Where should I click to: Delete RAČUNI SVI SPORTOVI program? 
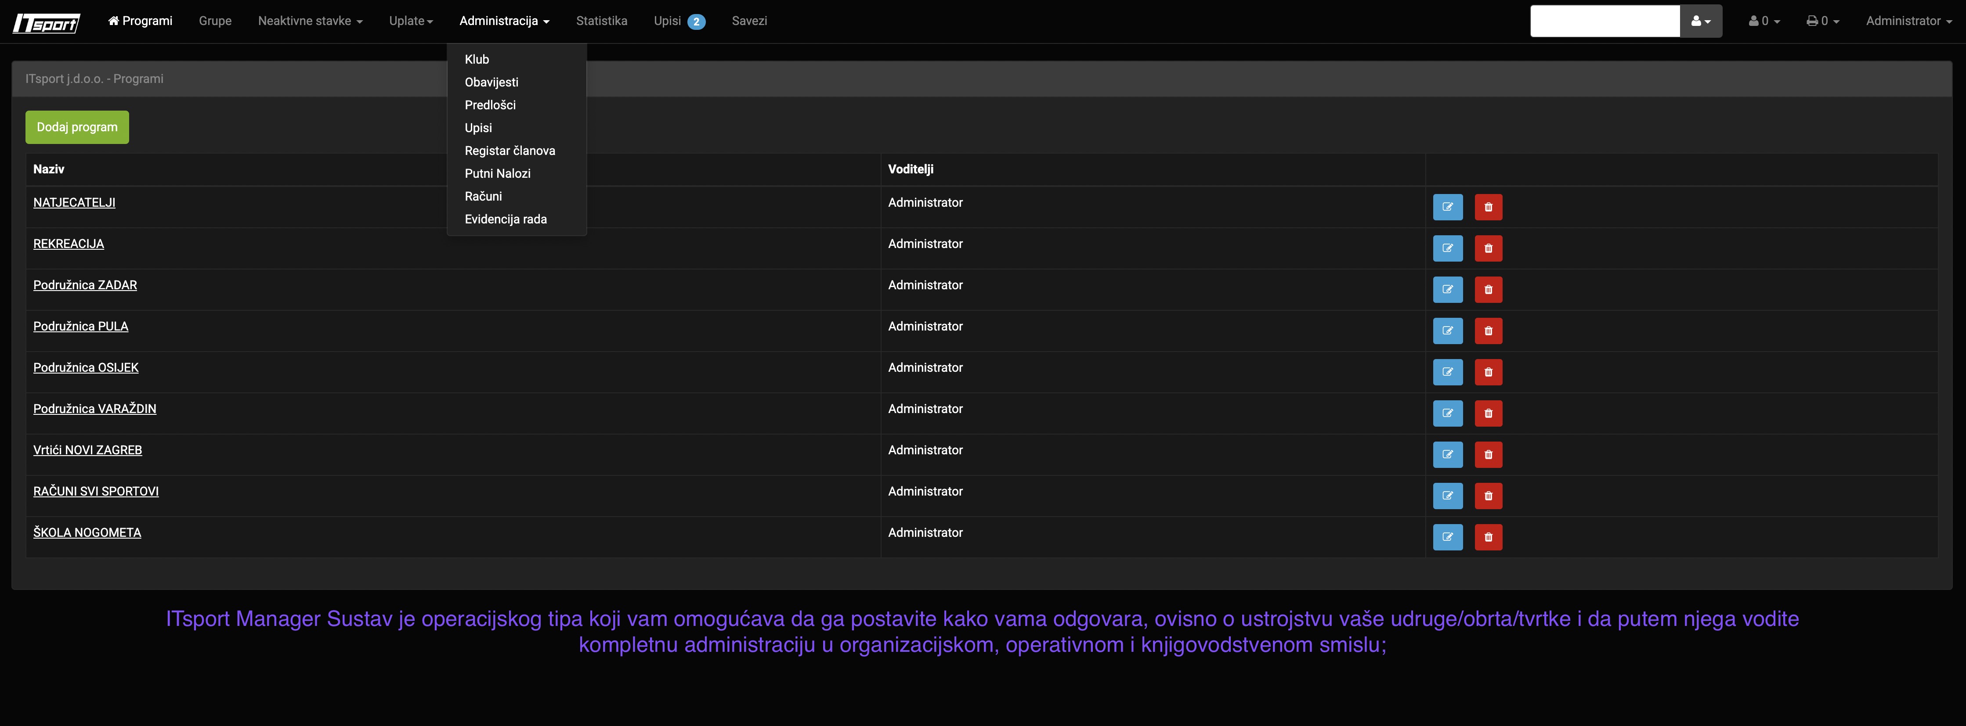tap(1488, 496)
